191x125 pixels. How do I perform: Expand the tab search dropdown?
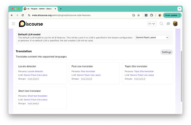pyautogui.click(x=179, y=9)
